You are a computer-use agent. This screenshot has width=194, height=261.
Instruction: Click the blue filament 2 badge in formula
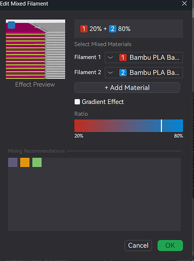pos(113,29)
